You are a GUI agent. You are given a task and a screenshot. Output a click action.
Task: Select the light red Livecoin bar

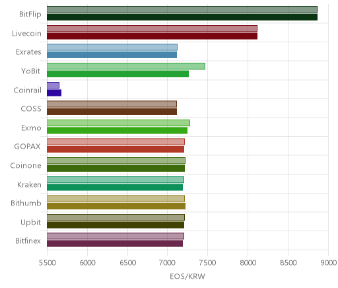click(152, 28)
